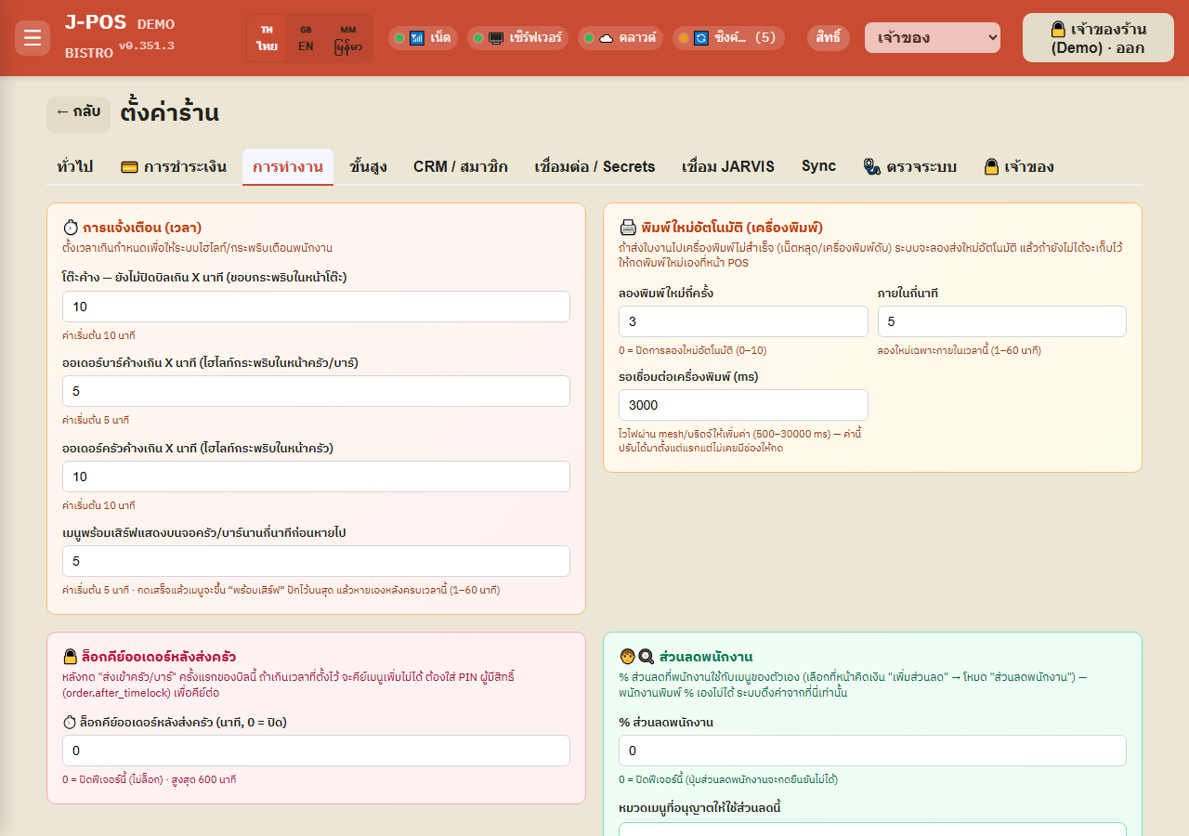
Task: Open the การชำระเงิน tab with card icon
Action: tap(174, 167)
